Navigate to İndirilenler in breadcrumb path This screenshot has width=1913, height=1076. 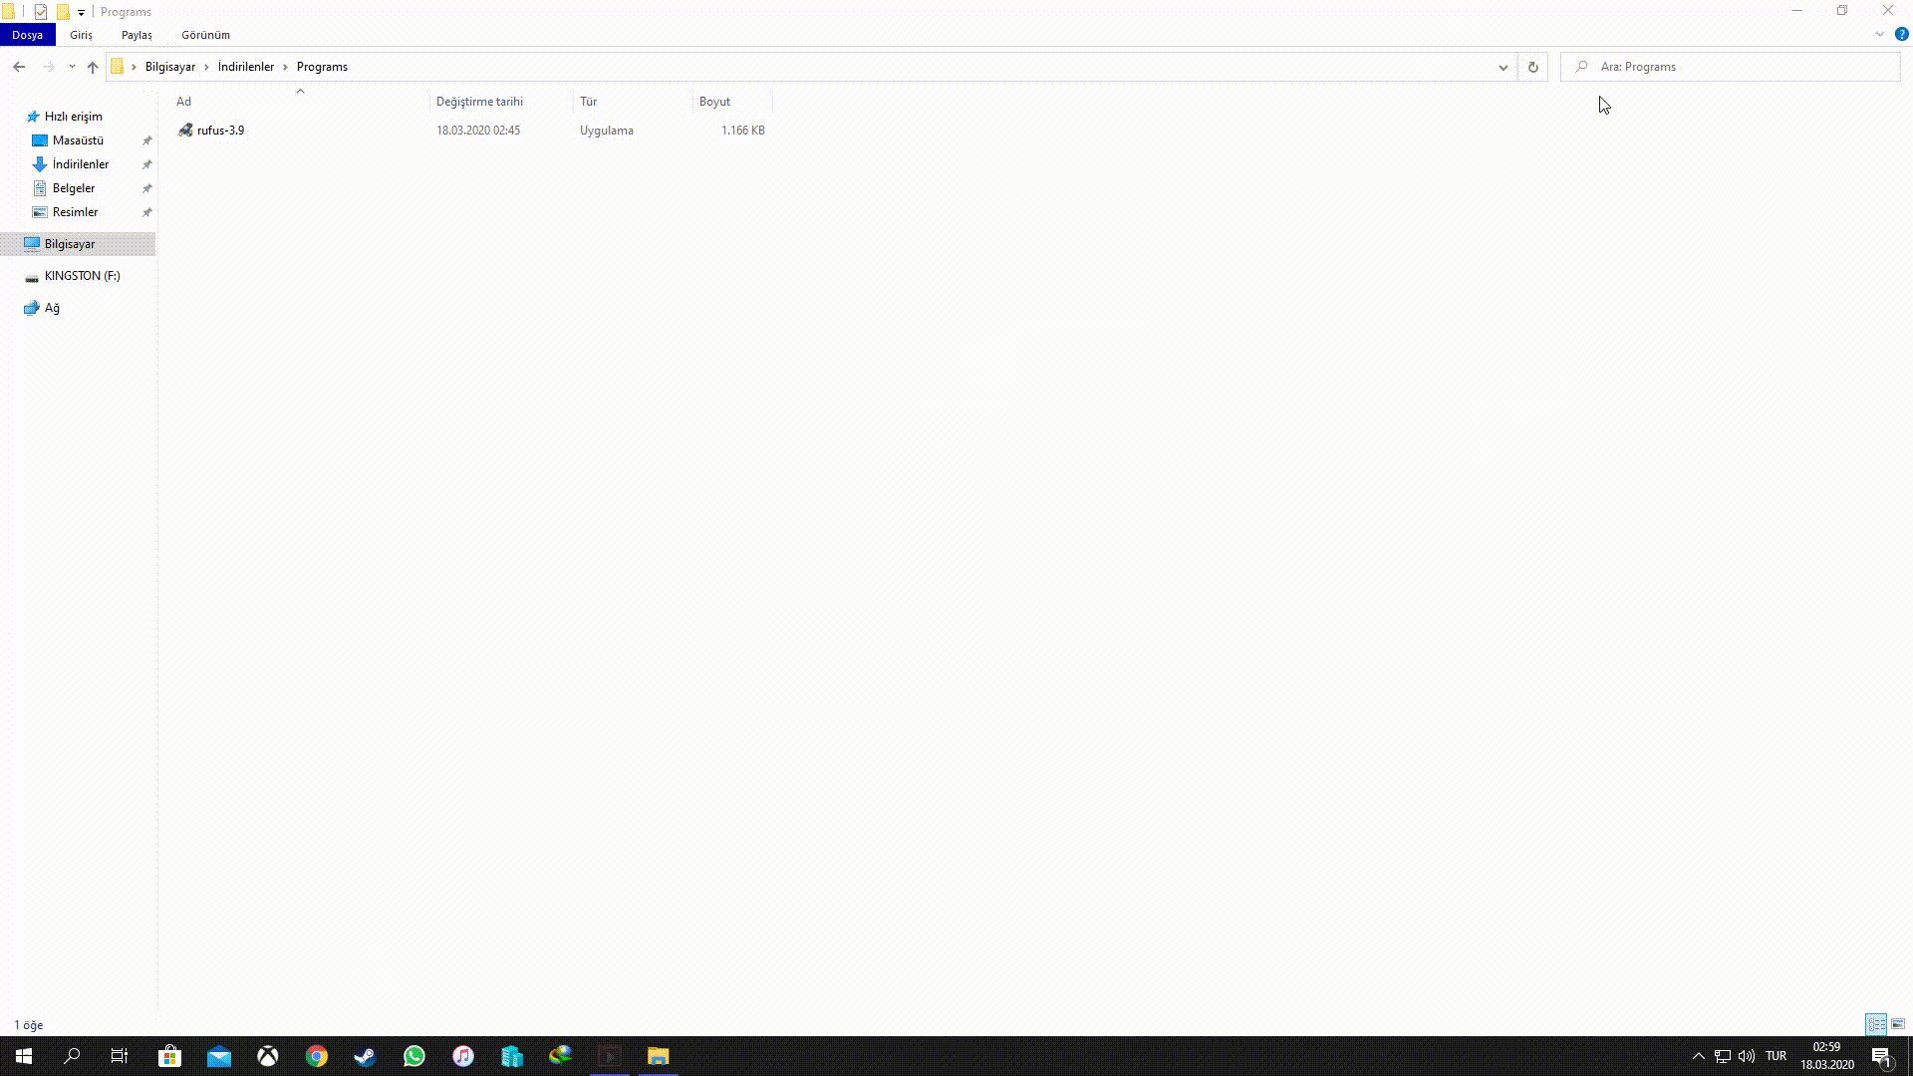[245, 67]
